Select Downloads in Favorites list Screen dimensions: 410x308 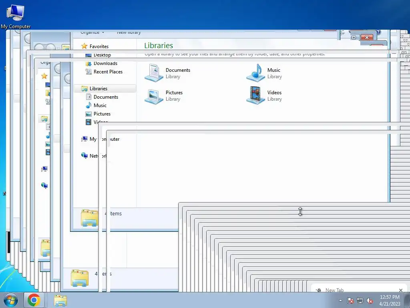coord(105,63)
